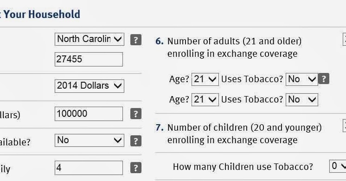Open first adult Age 21 dropdown
Viewport: 346px width, 181px height.
click(205, 79)
